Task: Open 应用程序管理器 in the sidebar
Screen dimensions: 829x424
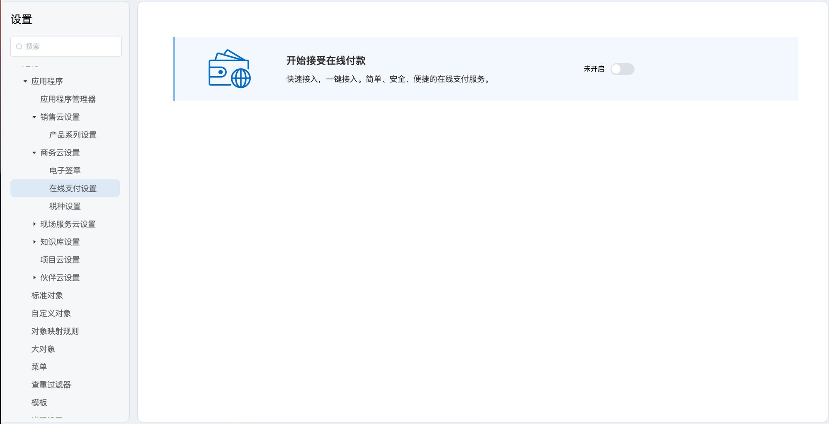Action: [x=68, y=99]
